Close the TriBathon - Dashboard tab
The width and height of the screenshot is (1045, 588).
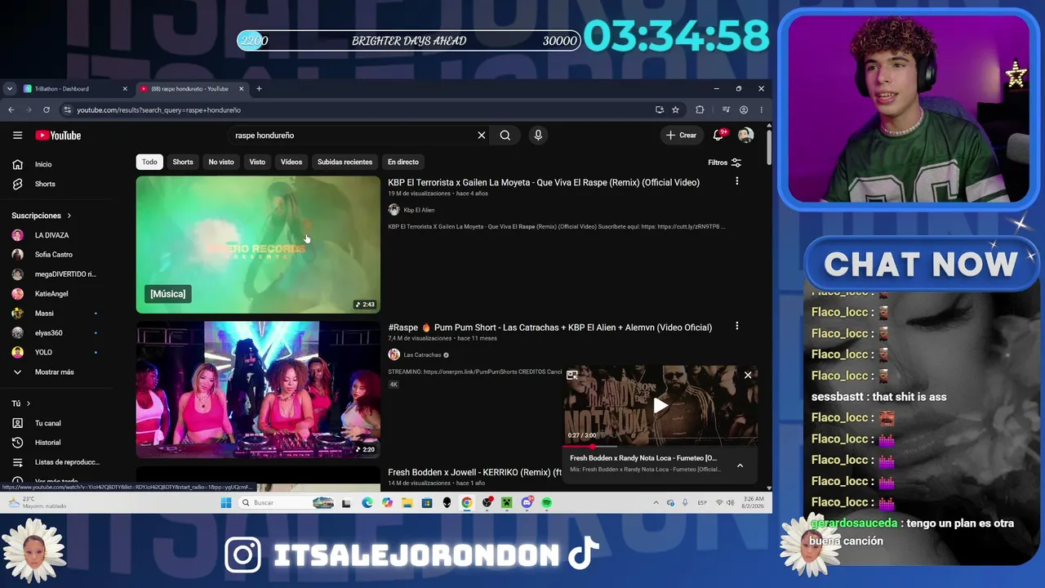point(125,89)
